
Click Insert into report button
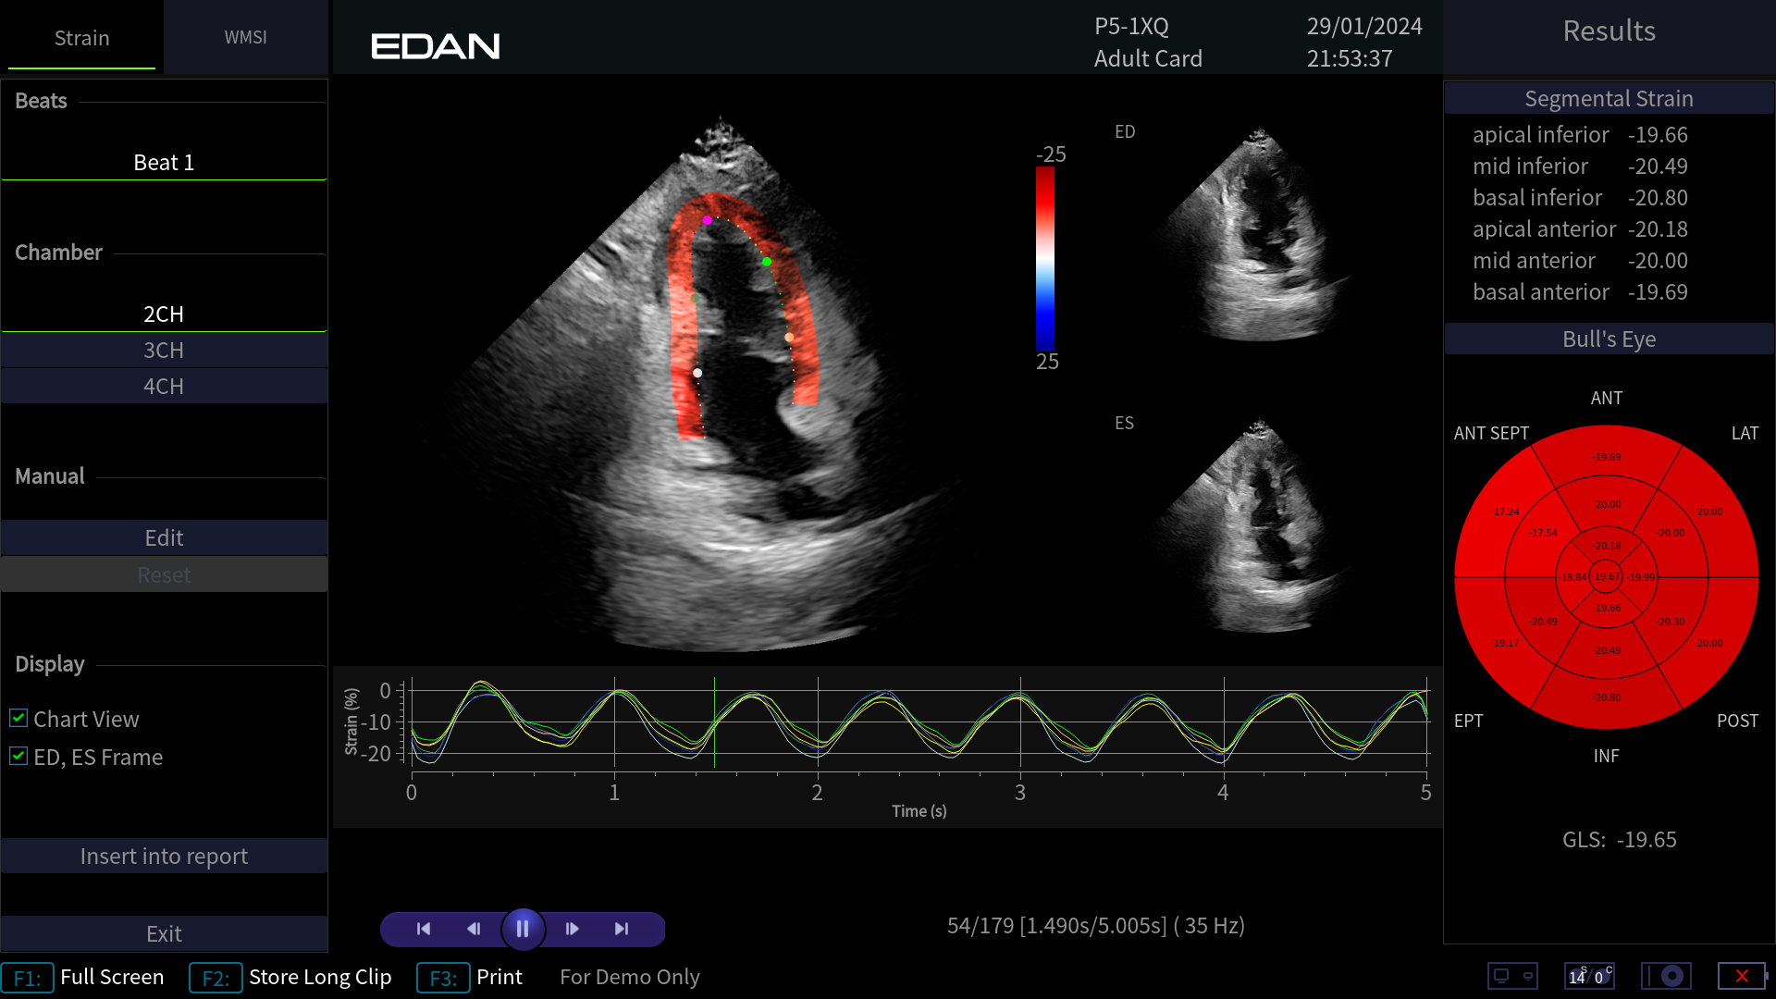pyautogui.click(x=164, y=857)
